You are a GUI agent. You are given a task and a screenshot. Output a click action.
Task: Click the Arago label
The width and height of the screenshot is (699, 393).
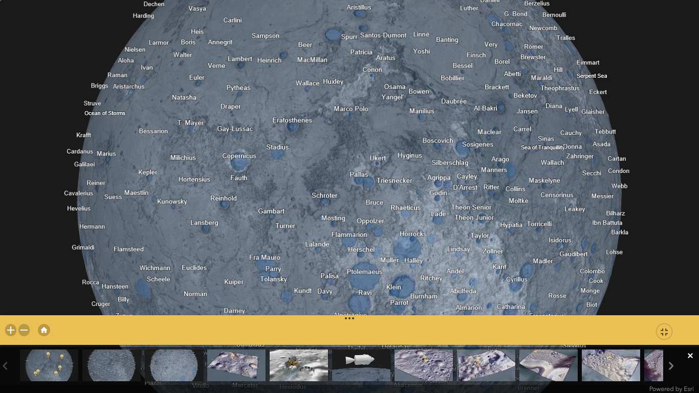click(x=500, y=159)
